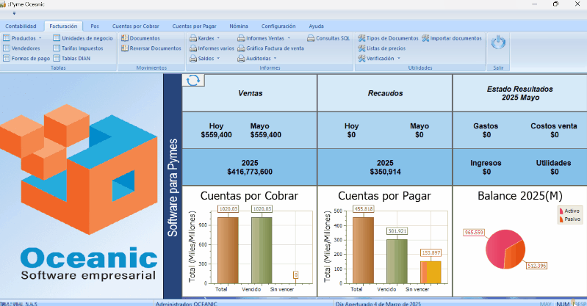This screenshot has height=306, width=587.
Task: Expand the Auditorias dropdown
Action: pyautogui.click(x=277, y=58)
